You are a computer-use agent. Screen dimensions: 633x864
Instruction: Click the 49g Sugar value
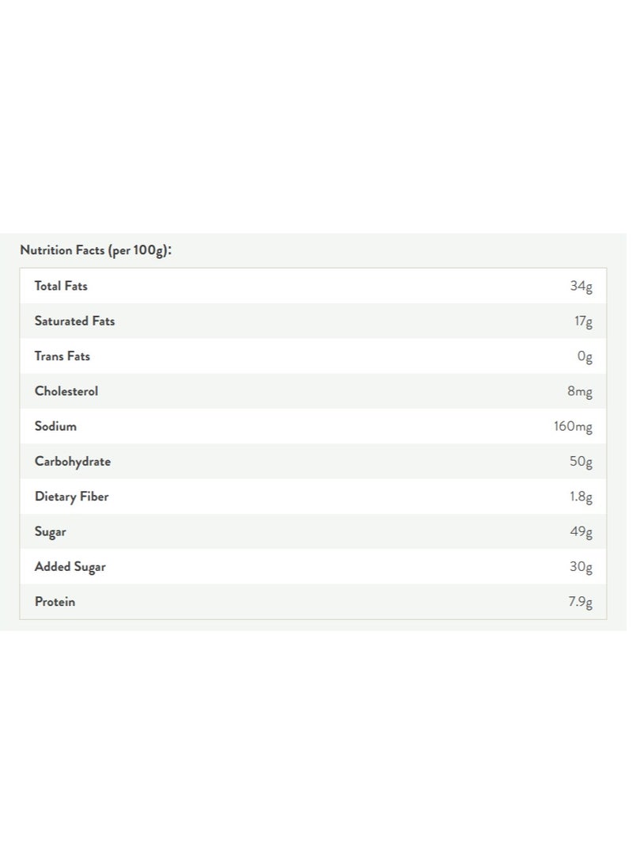click(582, 532)
